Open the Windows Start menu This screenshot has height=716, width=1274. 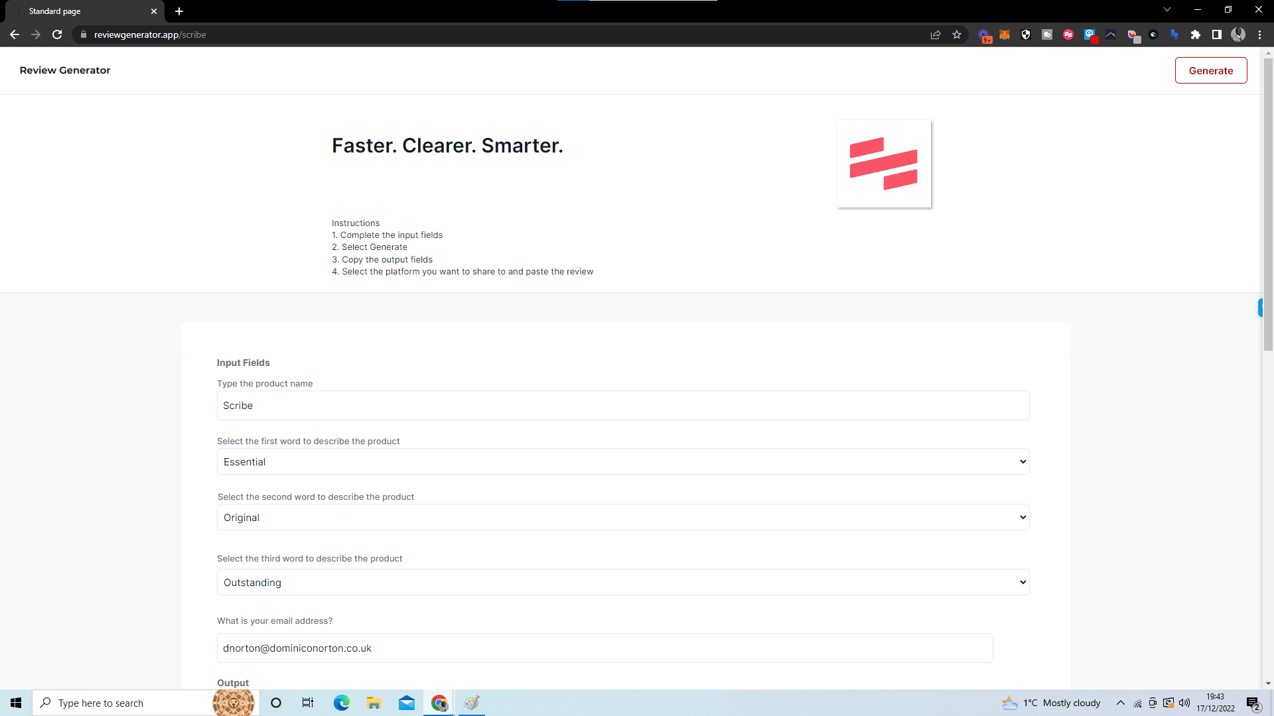(16, 703)
